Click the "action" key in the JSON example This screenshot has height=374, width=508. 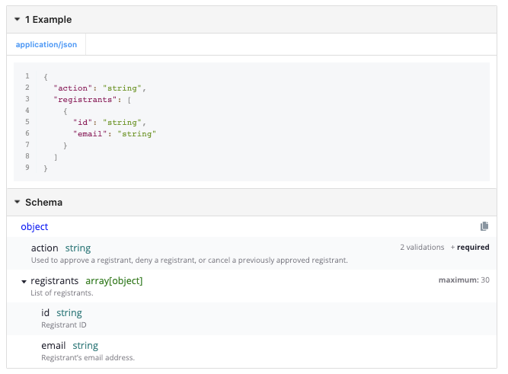73,88
